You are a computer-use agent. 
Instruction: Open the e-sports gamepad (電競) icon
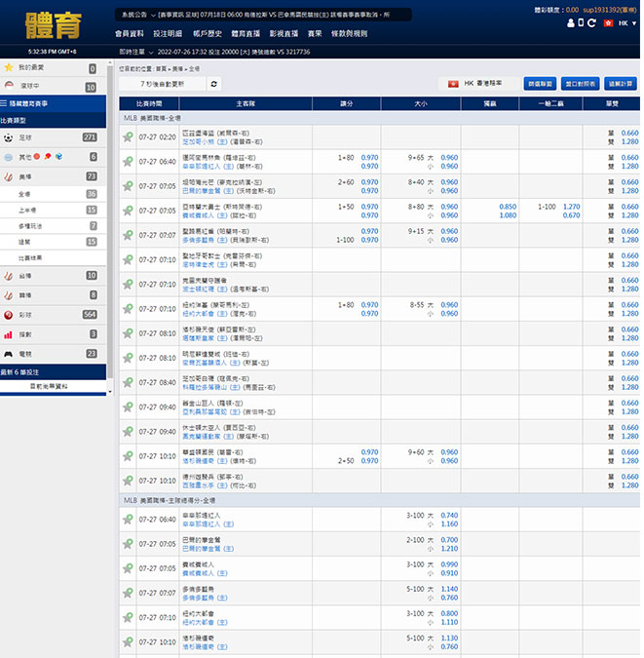click(x=9, y=354)
